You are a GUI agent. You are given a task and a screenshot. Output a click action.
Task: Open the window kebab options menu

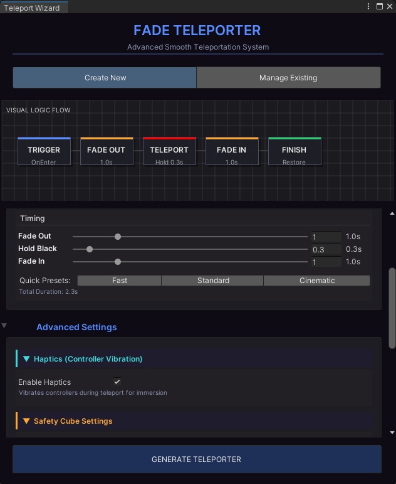coord(368,6)
